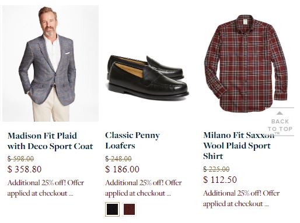Choose the burgundy color swatch for loafers

129,209
